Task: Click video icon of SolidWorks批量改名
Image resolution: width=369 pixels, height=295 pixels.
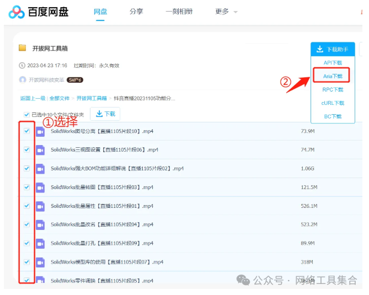Action: [40, 225]
